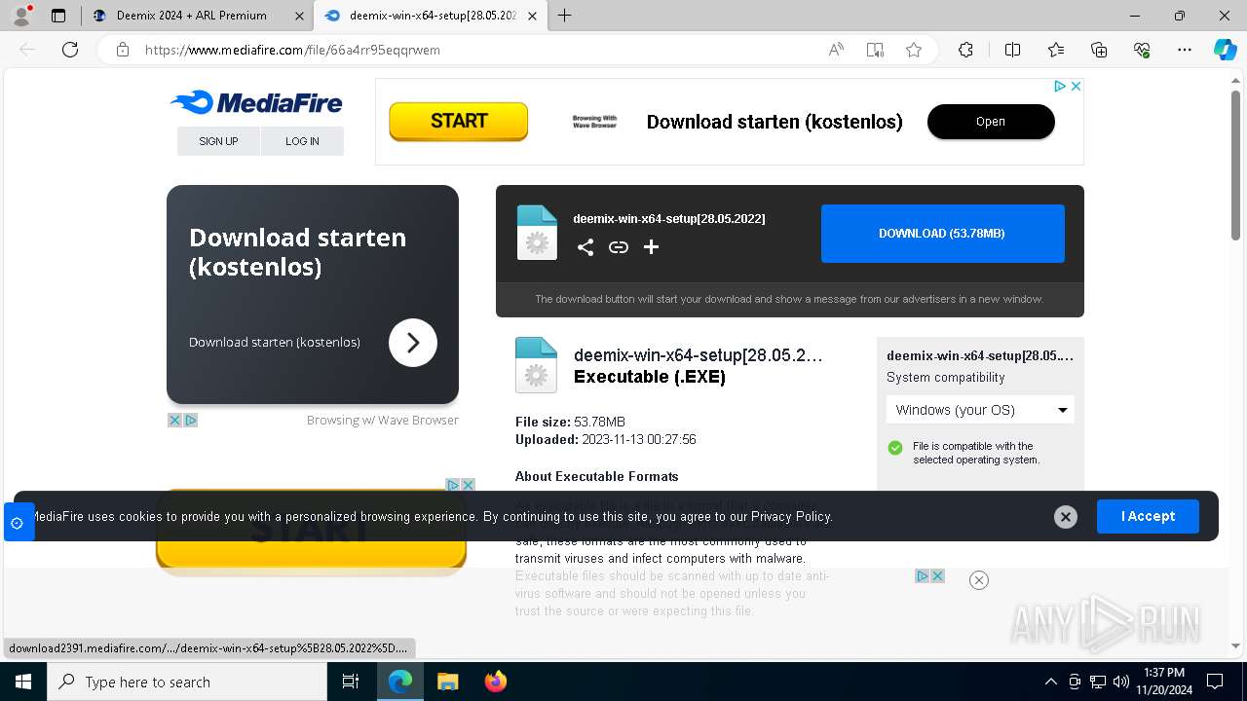This screenshot has height=701, width=1247.
Task: Click the white arrow circle on ad
Action: [413, 343]
